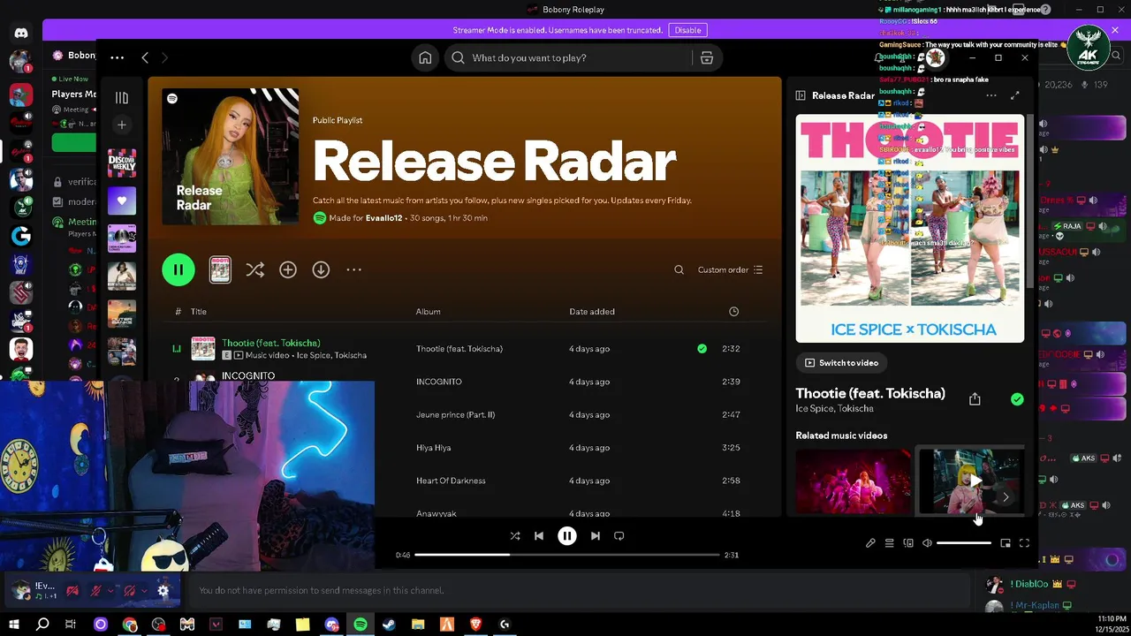Pause the Release Radar playlist
The height and width of the screenshot is (636, 1131).
point(178,269)
